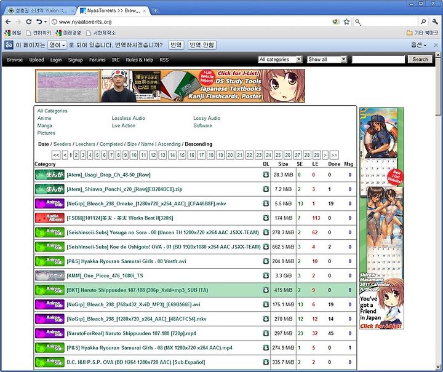The width and height of the screenshot is (443, 372).
Task: Open Rules & Help menu item
Action: 139,60
